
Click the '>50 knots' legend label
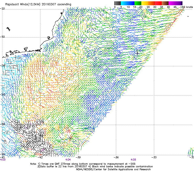(x=186, y=7)
